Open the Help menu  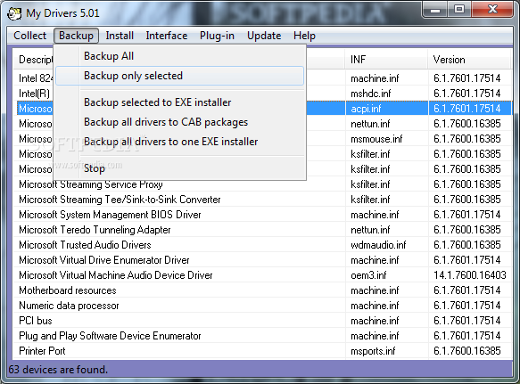304,36
